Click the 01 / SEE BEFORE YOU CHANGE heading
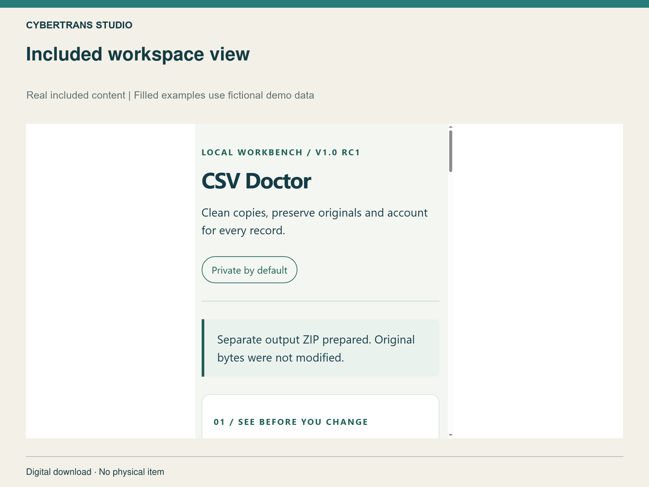Screen dimensions: 649x487 (x=291, y=422)
